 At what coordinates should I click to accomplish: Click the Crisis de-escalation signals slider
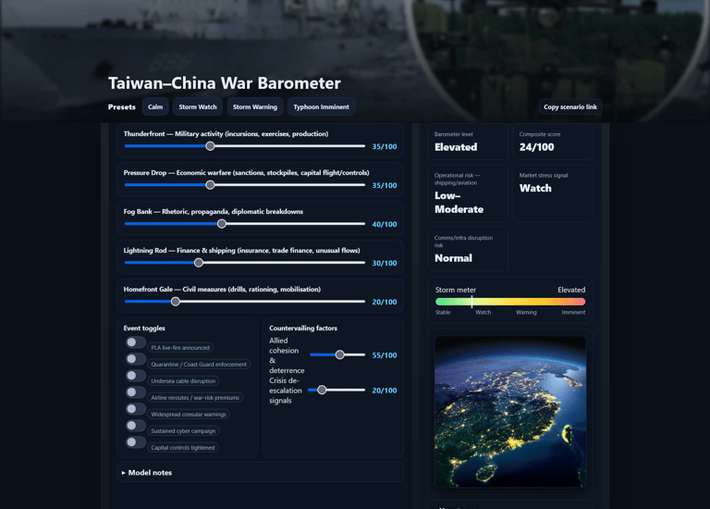[337, 390]
